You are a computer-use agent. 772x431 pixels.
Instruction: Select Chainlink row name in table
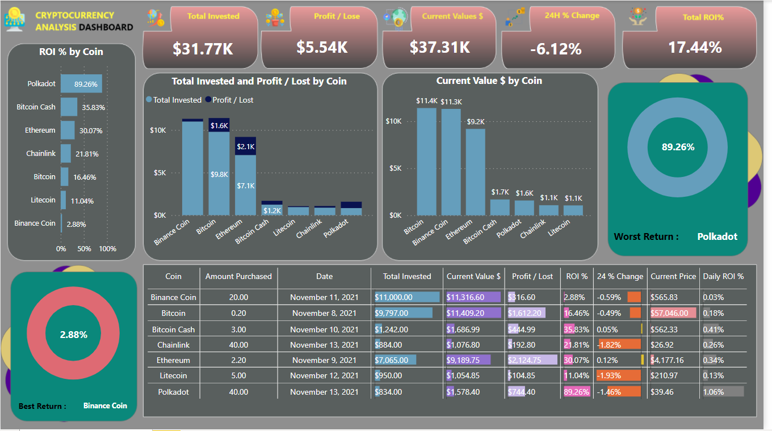pos(173,345)
